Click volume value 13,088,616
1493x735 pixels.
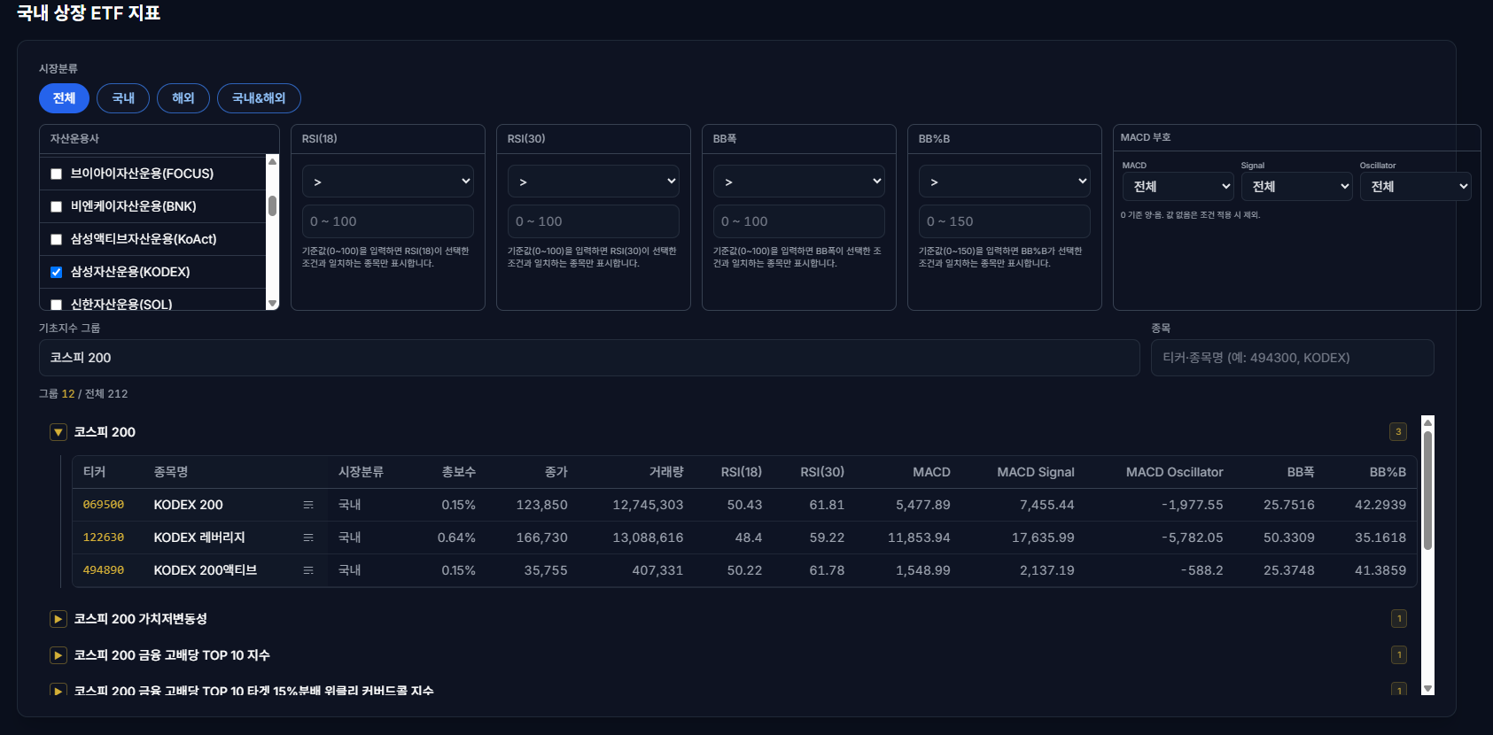648,538
